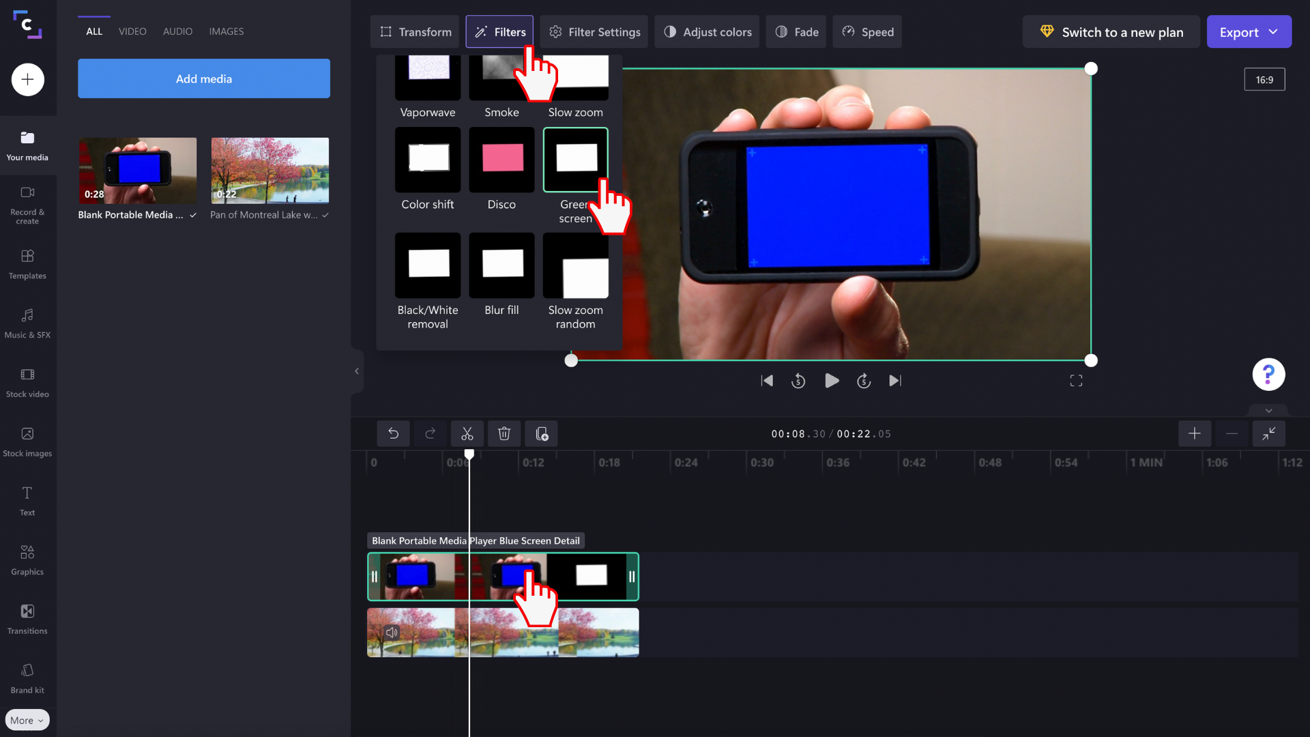Expand the More menu in the sidebar
Image resolution: width=1310 pixels, height=737 pixels.
[x=27, y=719]
